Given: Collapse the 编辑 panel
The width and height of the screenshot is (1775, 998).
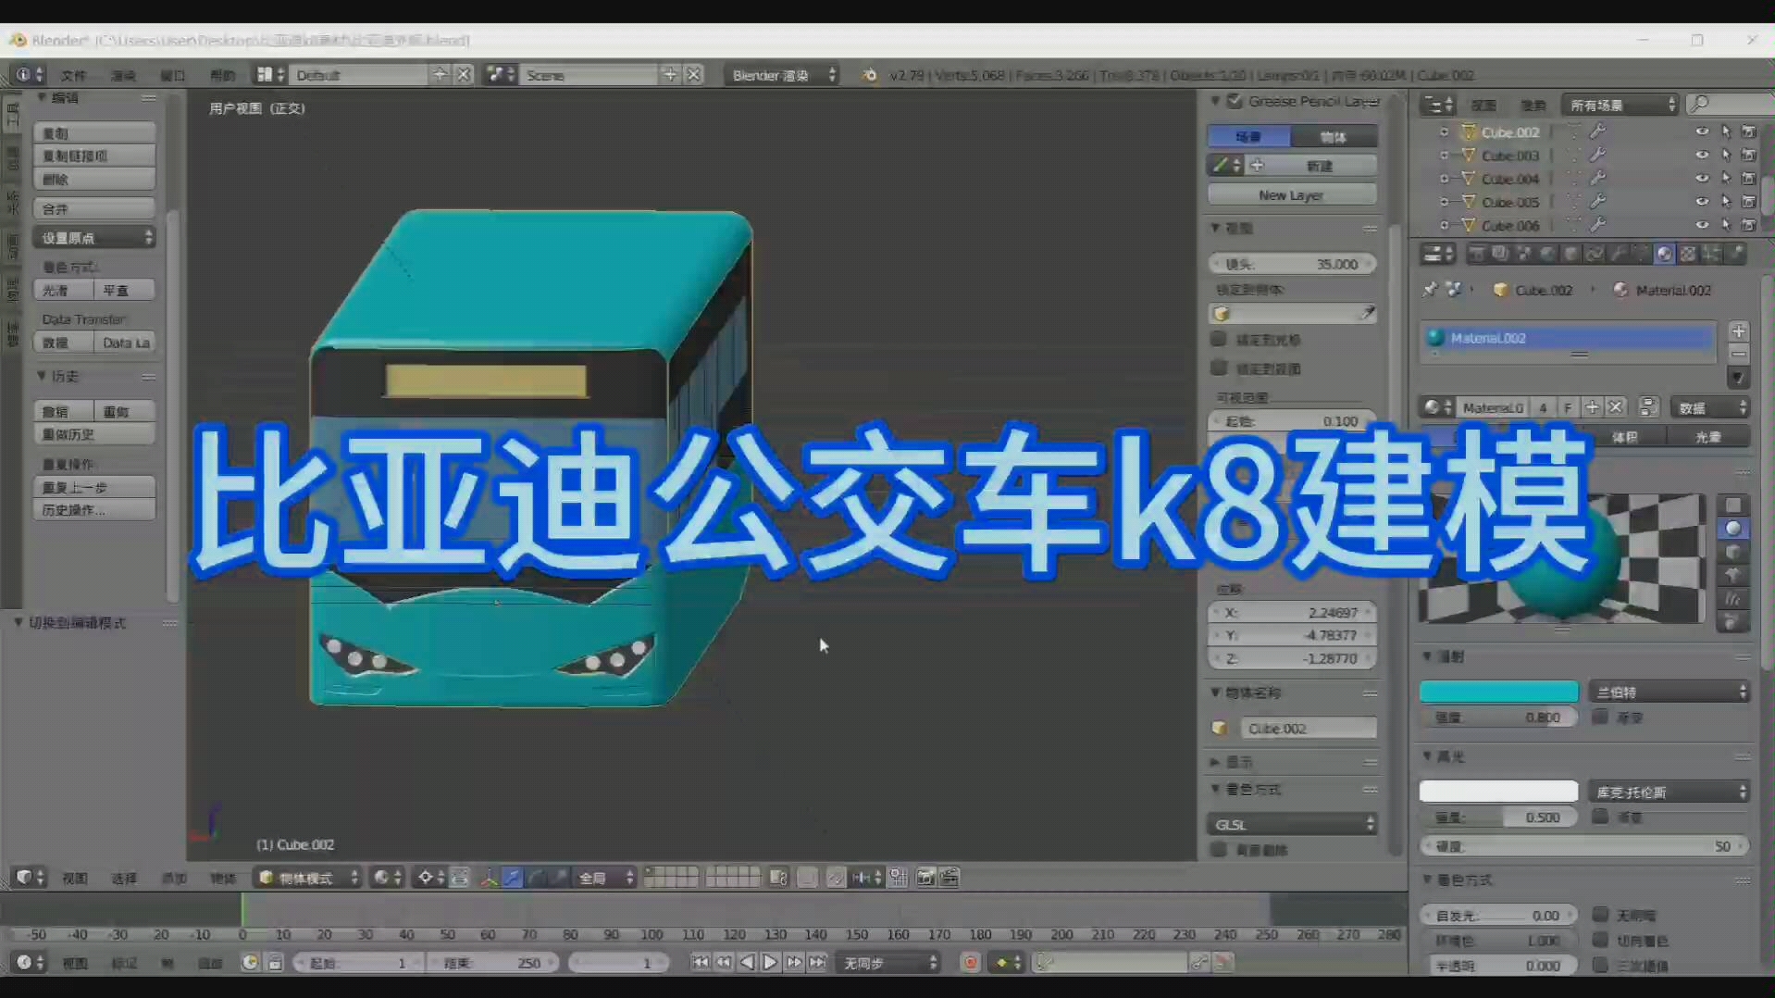Looking at the screenshot, I should (x=42, y=97).
